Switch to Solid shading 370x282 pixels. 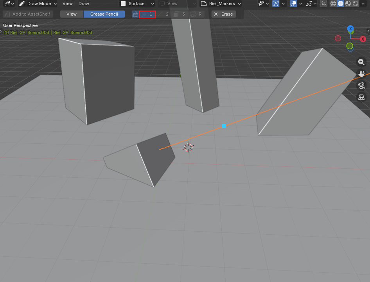[x=341, y=4]
